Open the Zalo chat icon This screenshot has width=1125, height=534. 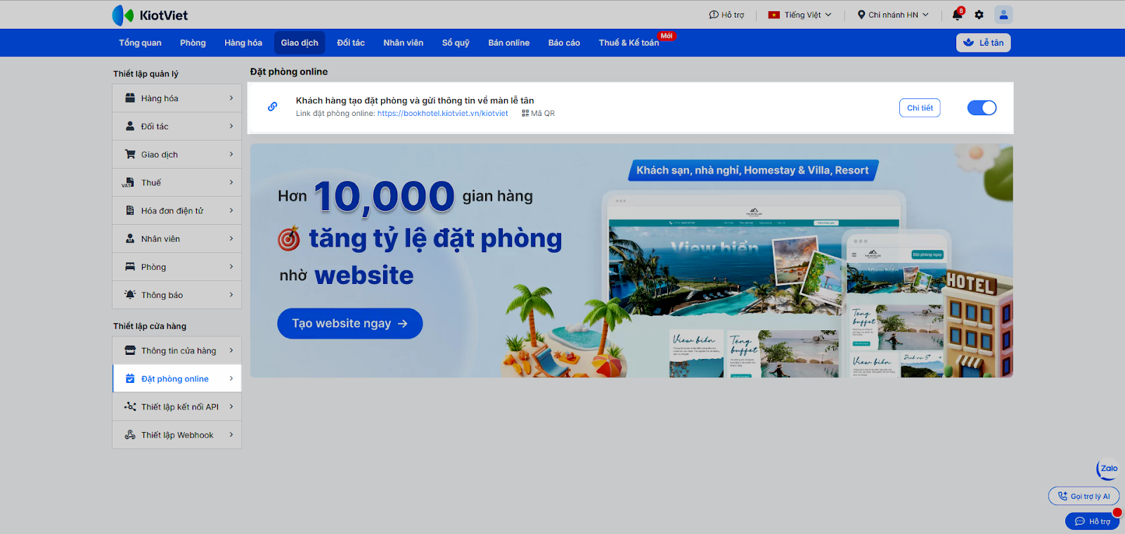pyautogui.click(x=1108, y=469)
